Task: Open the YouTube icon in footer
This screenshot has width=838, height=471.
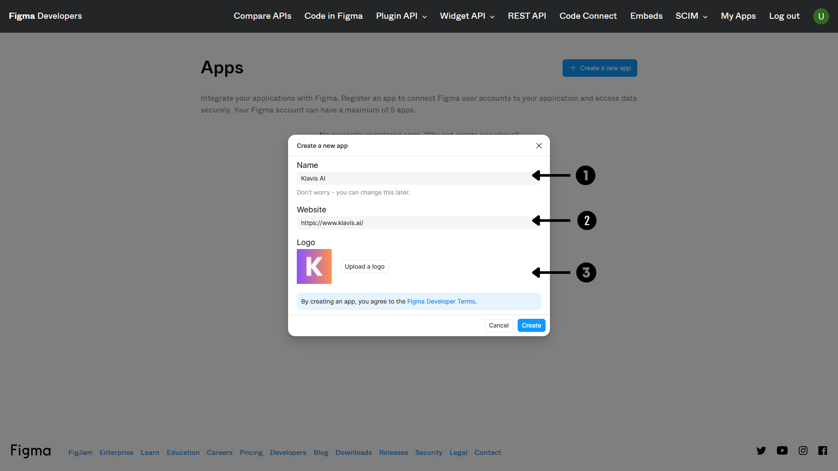Action: click(782, 451)
